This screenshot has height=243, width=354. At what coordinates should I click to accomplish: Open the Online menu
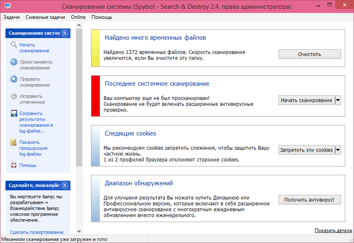[78, 17]
